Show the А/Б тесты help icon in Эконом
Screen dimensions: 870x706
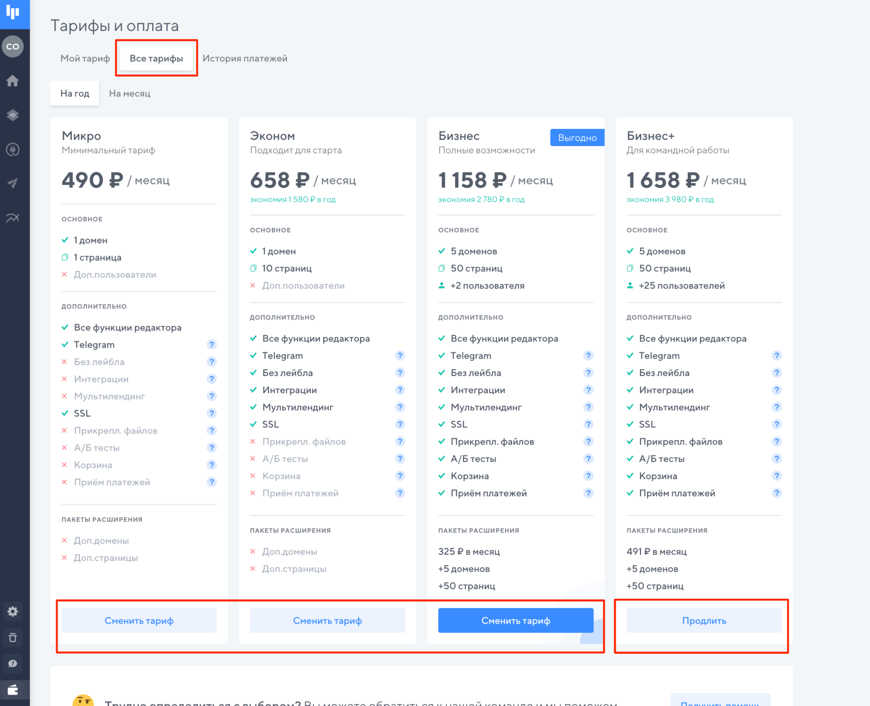point(400,459)
